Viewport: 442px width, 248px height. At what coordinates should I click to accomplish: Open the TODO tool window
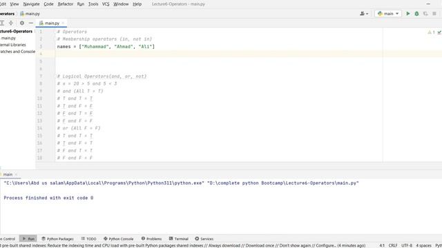pos(89,239)
